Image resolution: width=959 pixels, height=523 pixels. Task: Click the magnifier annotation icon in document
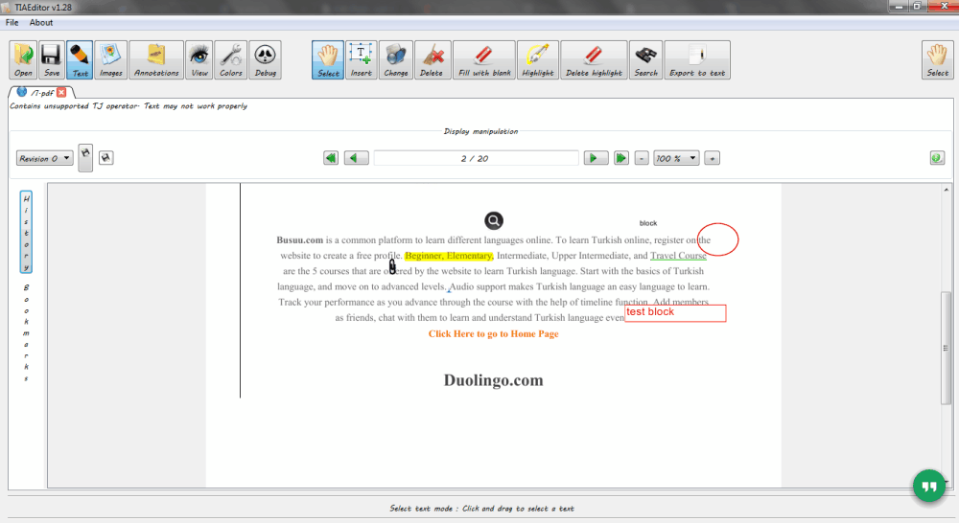[x=494, y=220]
